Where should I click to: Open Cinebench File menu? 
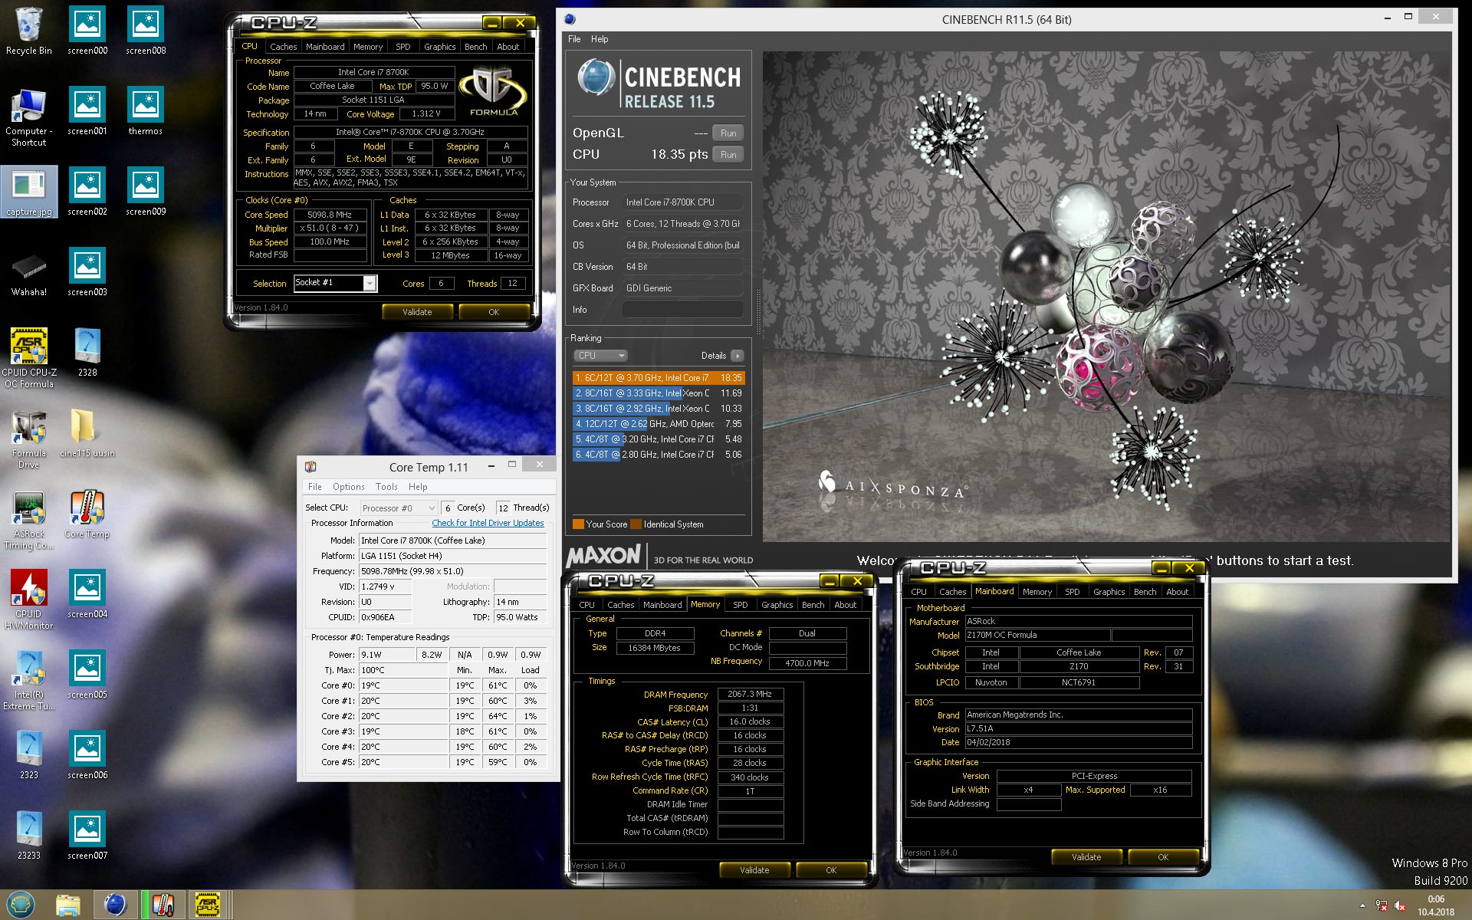pos(574,39)
